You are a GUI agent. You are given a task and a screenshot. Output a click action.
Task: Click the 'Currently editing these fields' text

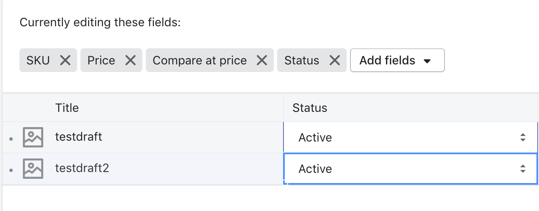pyautogui.click(x=100, y=22)
